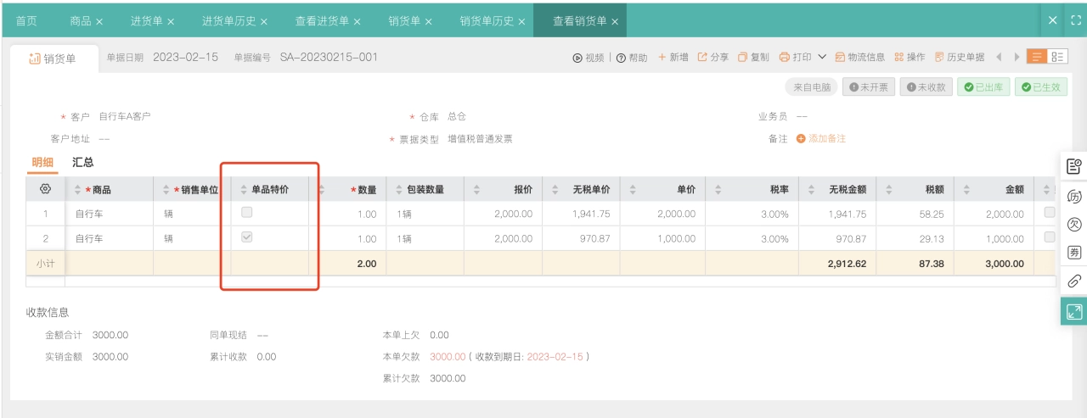
Task: Click the 分享 share icon
Action: click(x=702, y=57)
